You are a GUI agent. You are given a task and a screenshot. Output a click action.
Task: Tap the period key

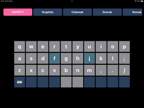tap(113, 70)
